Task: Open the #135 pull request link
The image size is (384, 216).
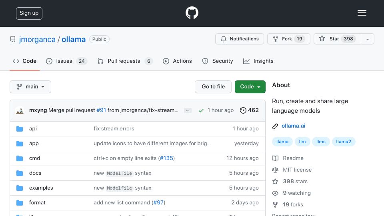Action: tap(166, 158)
